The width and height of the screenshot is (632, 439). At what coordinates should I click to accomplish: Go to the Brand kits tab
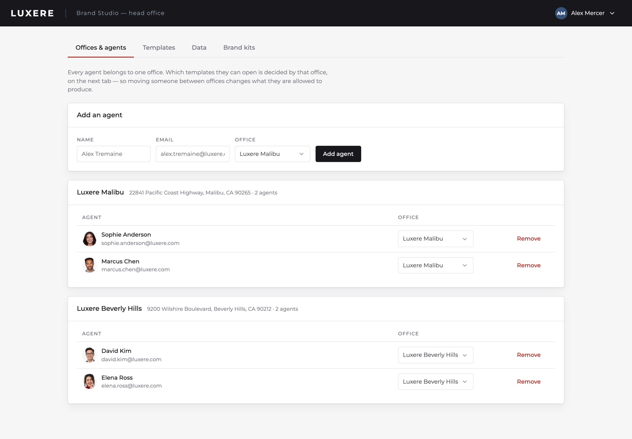pos(239,47)
